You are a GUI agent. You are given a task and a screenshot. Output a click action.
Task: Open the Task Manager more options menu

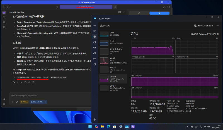point(218,26)
